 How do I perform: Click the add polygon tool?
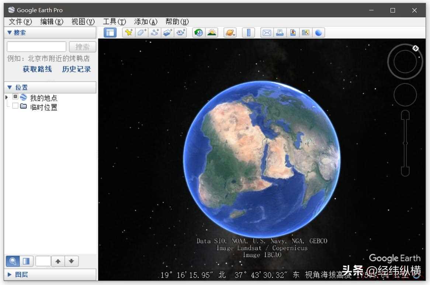click(142, 32)
